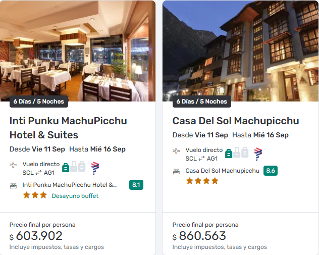
Task: Click the bed icon beside Casa Del Sol hotel name
Action: coord(177,171)
